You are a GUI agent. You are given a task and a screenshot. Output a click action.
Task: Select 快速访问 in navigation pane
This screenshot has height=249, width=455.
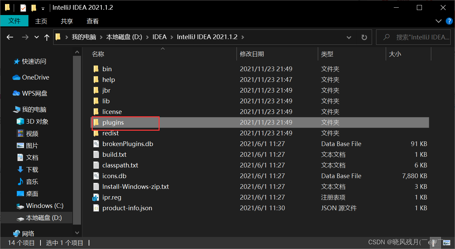29,61
